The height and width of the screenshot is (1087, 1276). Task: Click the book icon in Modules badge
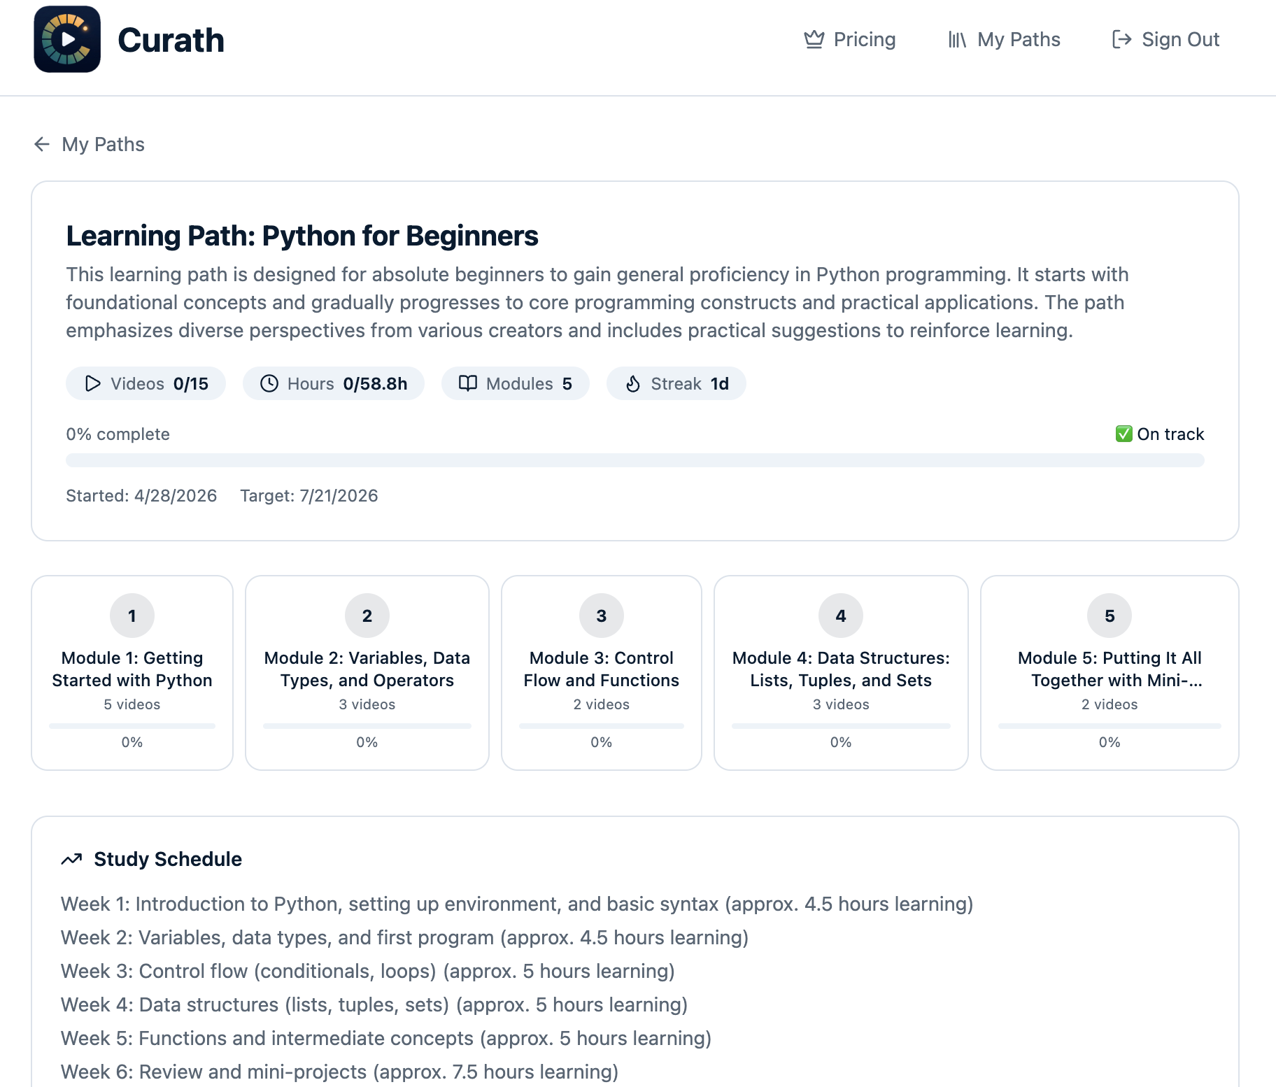[x=468, y=383]
